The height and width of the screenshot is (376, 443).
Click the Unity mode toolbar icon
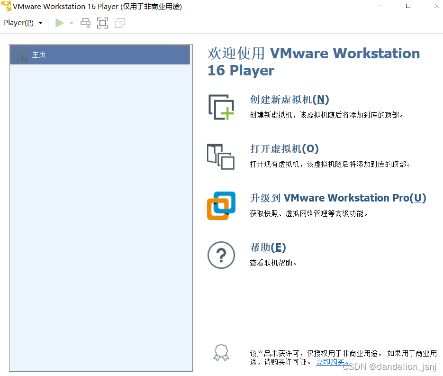(119, 23)
